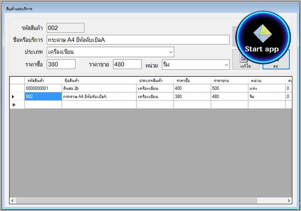This screenshot has width=301, height=211.
Task: Click the รหัสสินค้า product code field
Action: tap(66, 28)
